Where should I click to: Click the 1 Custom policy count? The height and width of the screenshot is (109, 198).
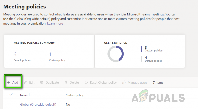point(50,54)
